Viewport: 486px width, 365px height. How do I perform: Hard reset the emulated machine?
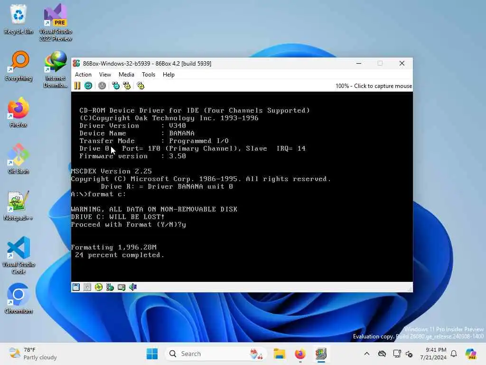[x=88, y=86]
